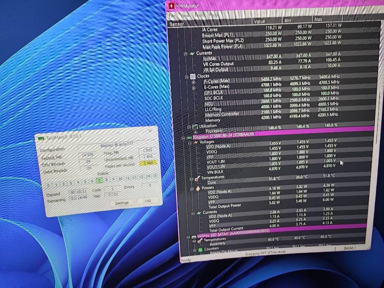This screenshot has height=288, width=384.
Task: Collapse the Utilization tree node
Action: point(189,127)
